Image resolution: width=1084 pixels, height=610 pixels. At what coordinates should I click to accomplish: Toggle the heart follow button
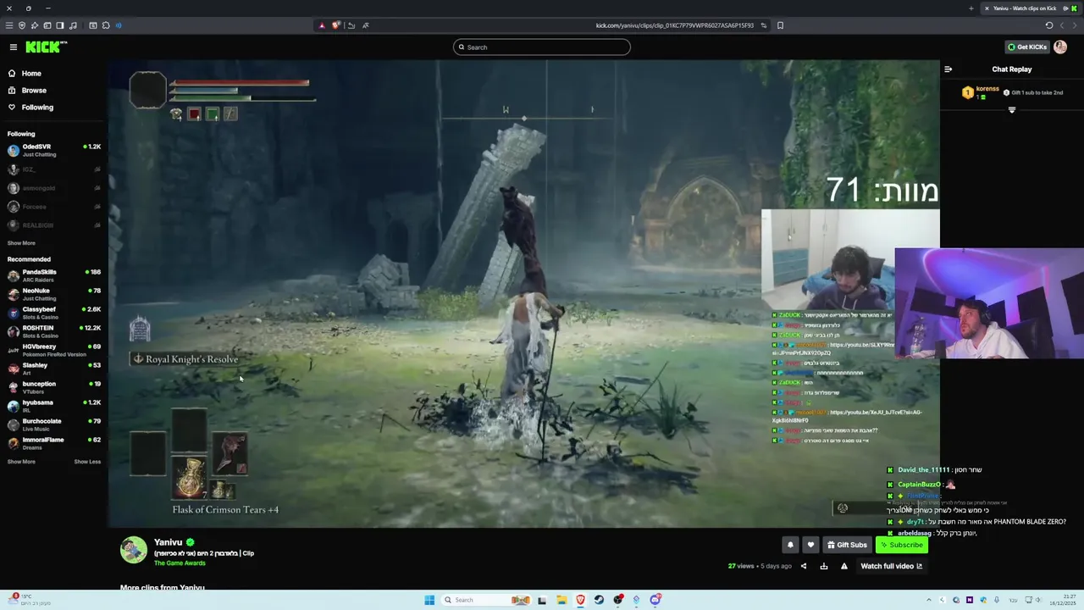tap(810, 545)
